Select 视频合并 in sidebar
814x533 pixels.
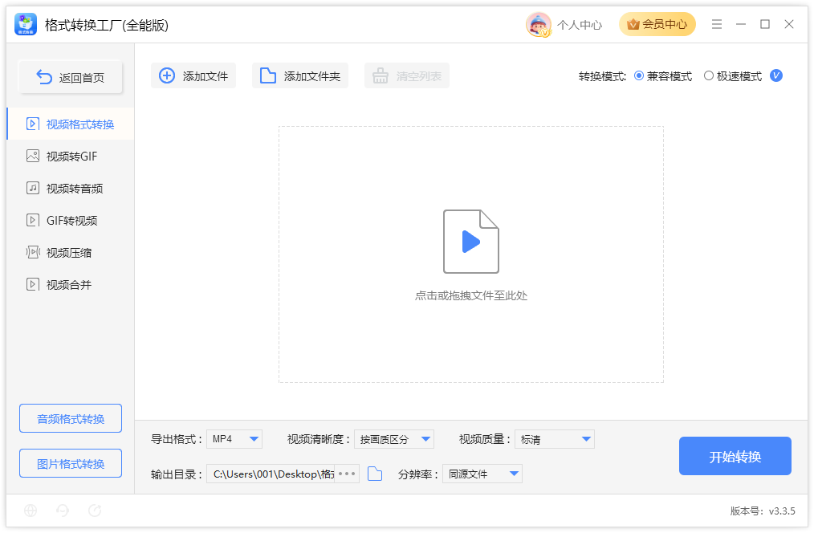[x=71, y=285]
